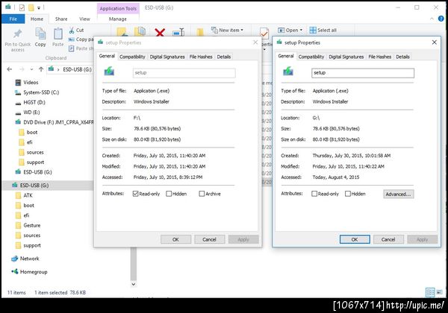Screen dimensions: 448x313
Task: Click the Select all icon
Action: (x=313, y=31)
